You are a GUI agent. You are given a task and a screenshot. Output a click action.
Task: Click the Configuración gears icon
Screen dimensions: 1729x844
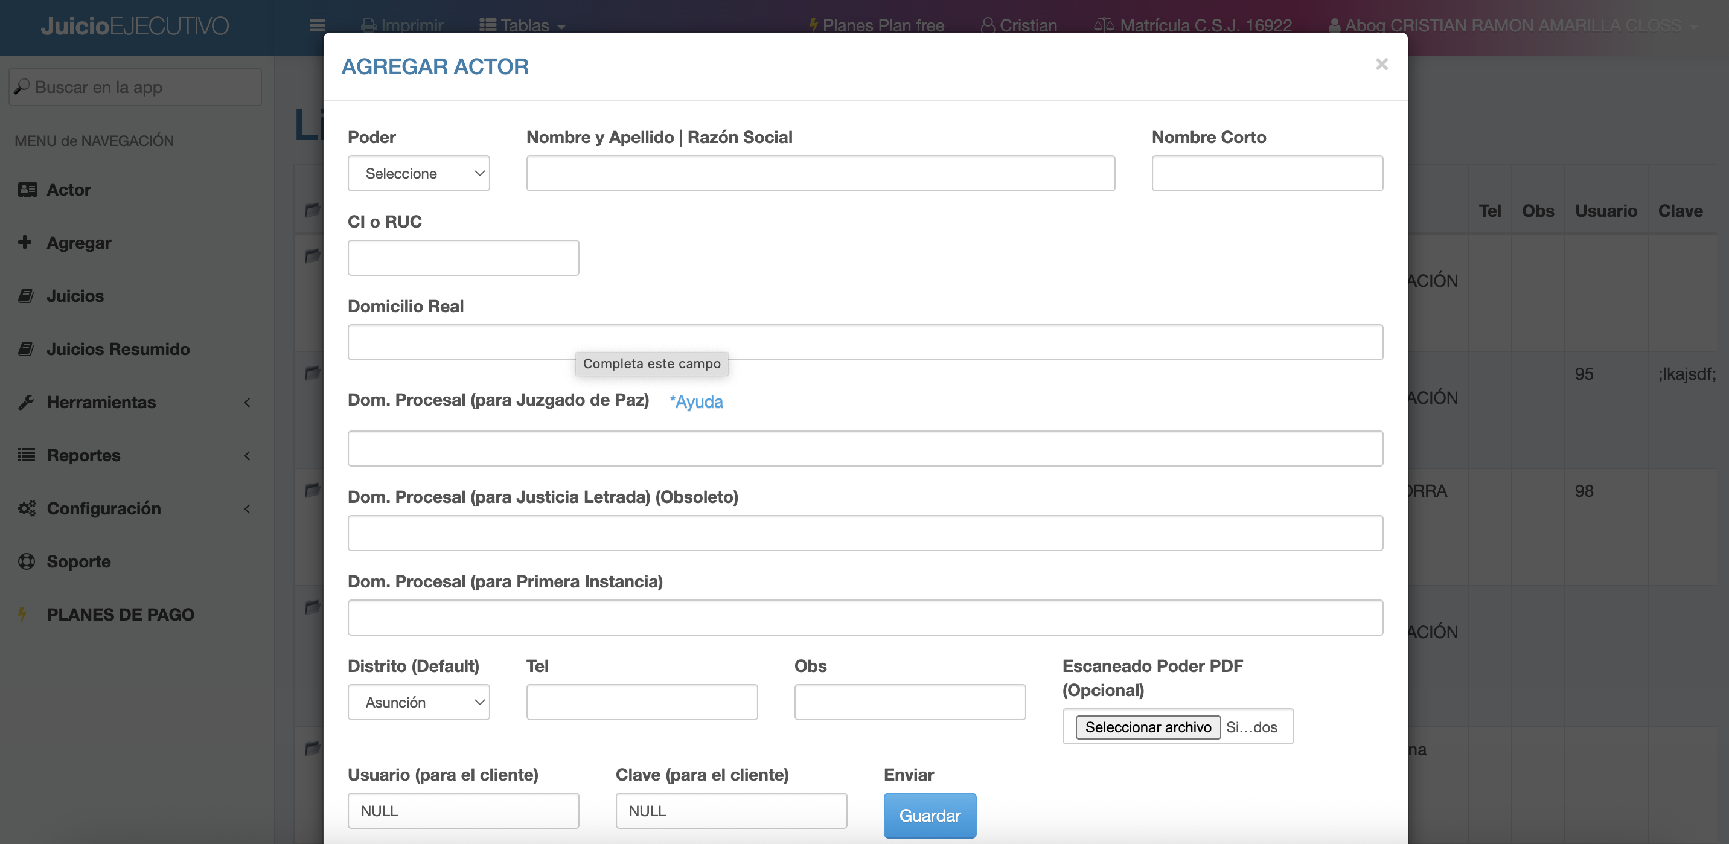coord(27,508)
